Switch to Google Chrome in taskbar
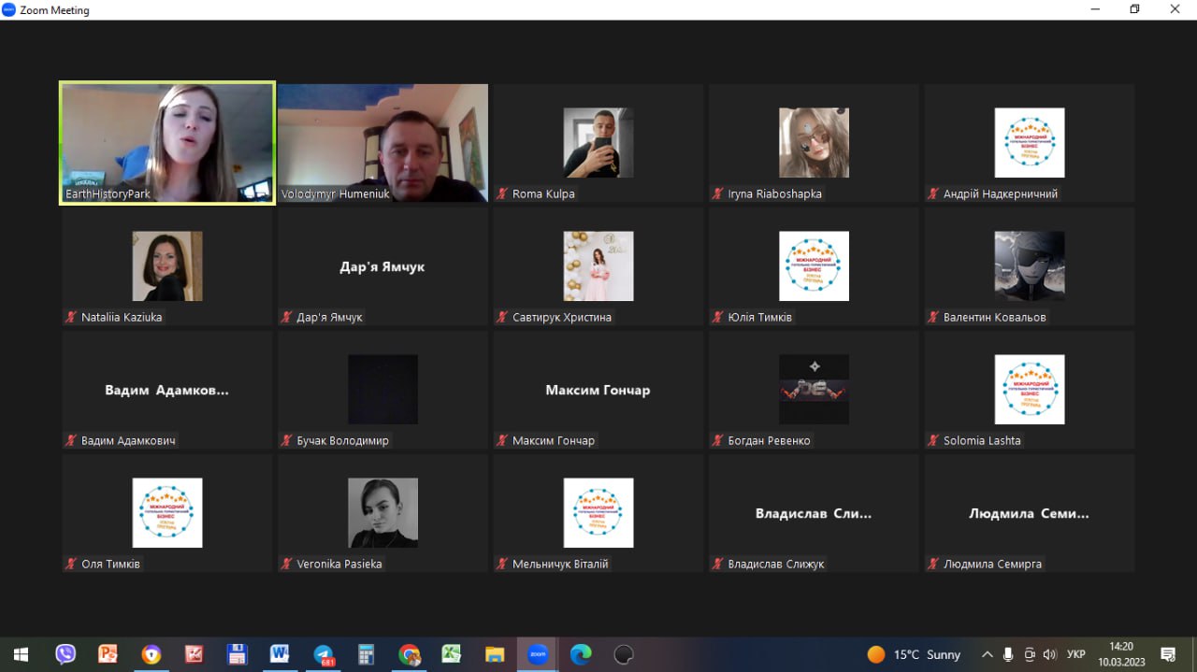1197x672 pixels. click(409, 654)
